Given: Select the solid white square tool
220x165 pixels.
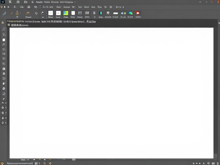Looking at the screenshot, I should pos(4,40).
